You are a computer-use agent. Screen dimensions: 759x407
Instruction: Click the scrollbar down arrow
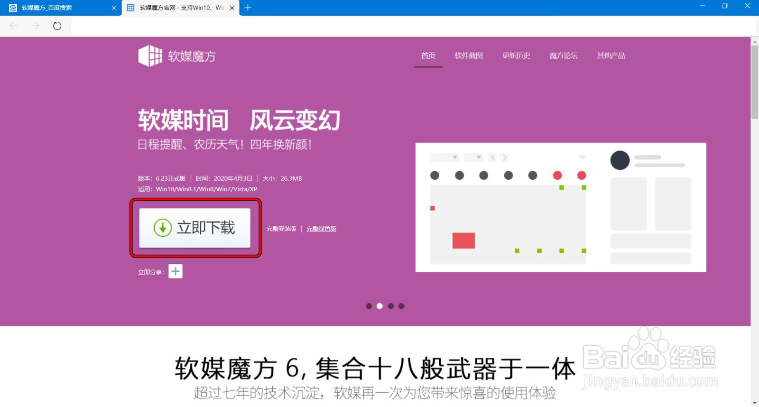coord(755,403)
